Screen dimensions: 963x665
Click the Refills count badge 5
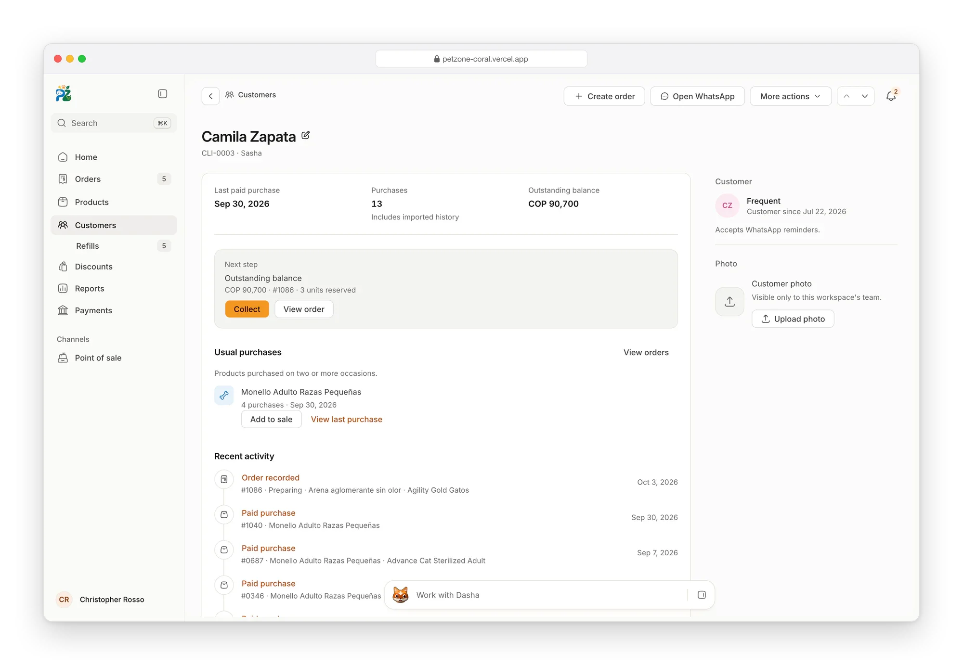pyautogui.click(x=164, y=246)
